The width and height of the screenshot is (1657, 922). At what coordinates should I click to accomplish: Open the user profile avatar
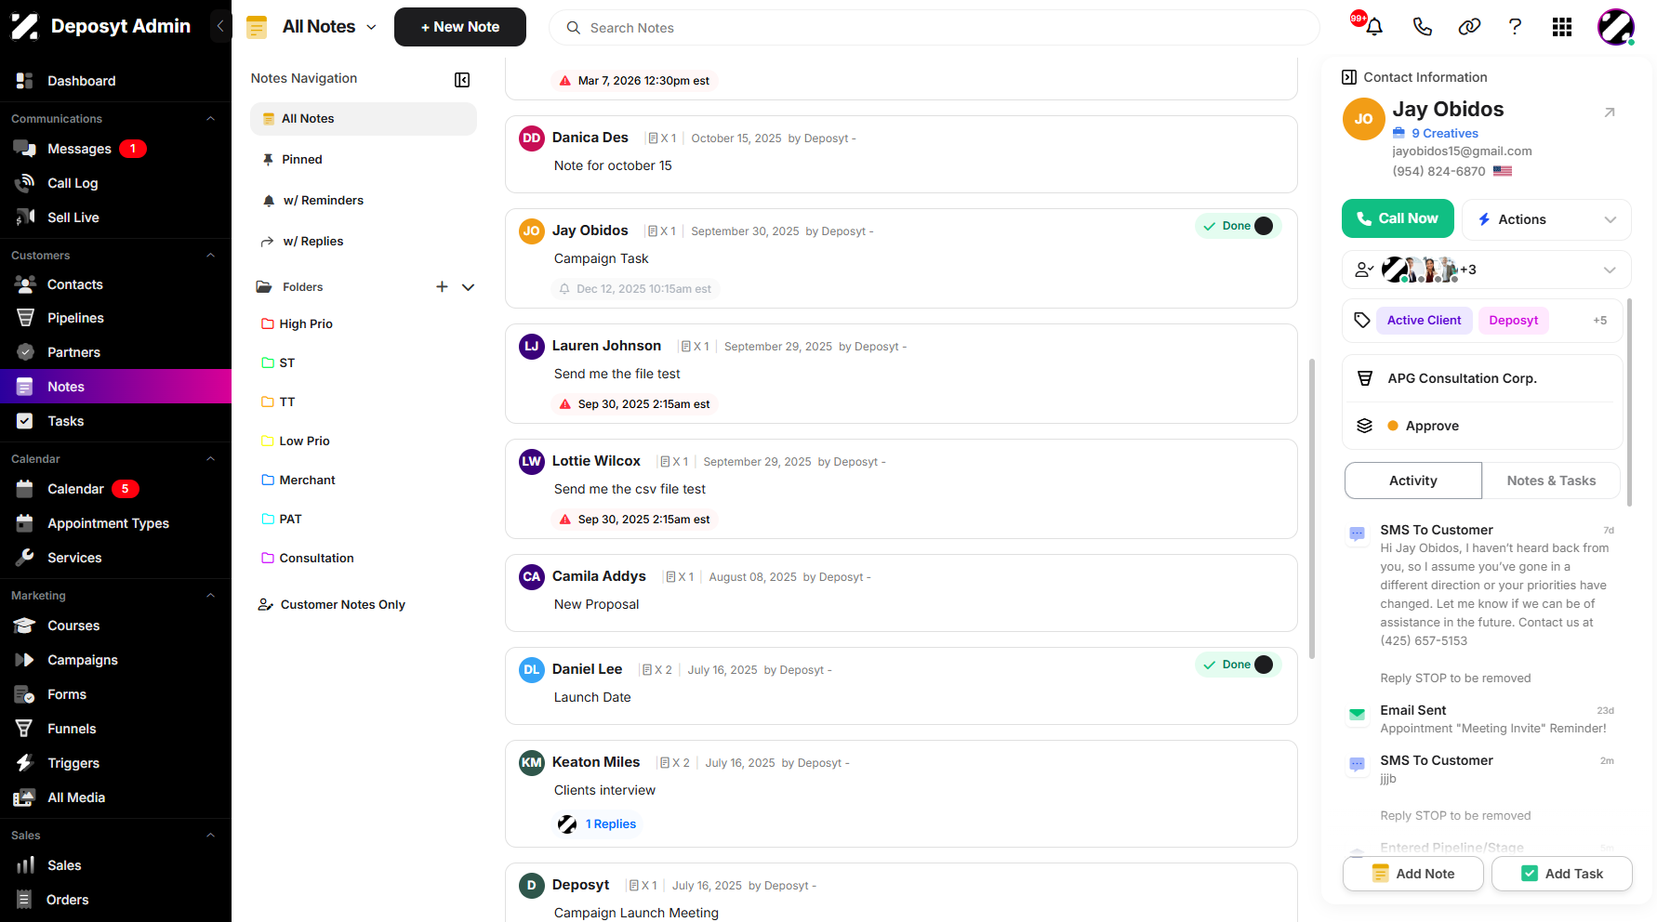pyautogui.click(x=1616, y=27)
